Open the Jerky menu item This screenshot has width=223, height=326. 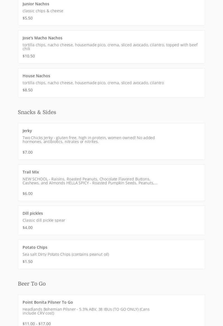click(x=27, y=131)
